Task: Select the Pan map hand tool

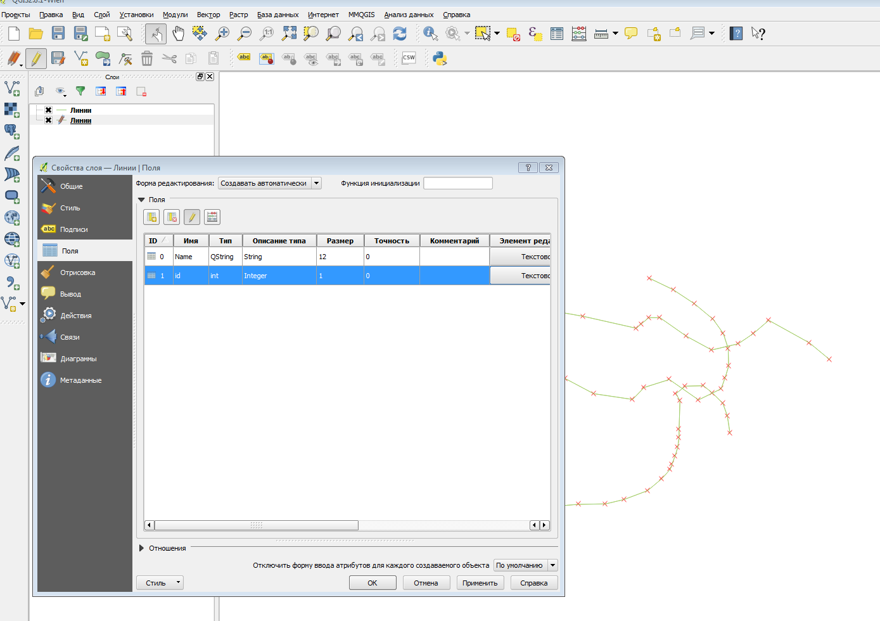Action: (178, 34)
